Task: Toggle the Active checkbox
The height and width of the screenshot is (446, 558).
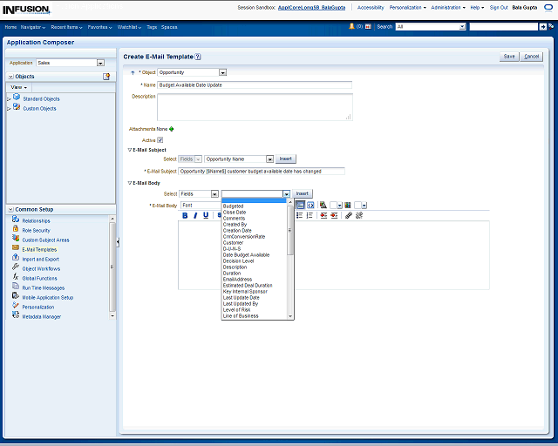Action: (x=160, y=139)
